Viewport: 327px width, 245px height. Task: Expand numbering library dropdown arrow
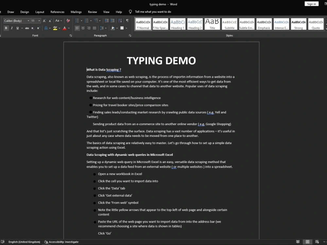91,21
